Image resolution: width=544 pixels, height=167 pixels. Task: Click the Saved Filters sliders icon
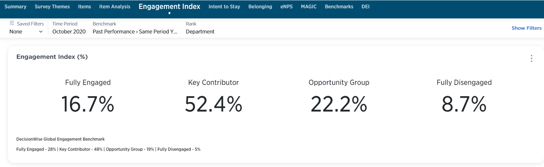[x=12, y=23]
